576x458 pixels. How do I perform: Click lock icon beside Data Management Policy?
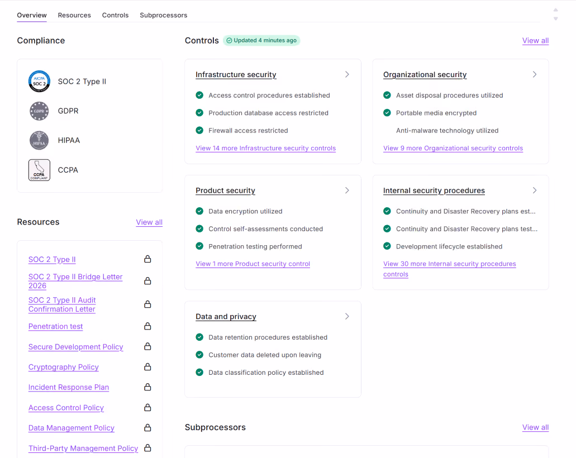tap(147, 427)
